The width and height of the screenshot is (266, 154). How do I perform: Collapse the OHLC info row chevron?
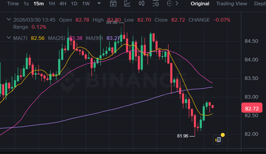pyautogui.click(x=9, y=19)
